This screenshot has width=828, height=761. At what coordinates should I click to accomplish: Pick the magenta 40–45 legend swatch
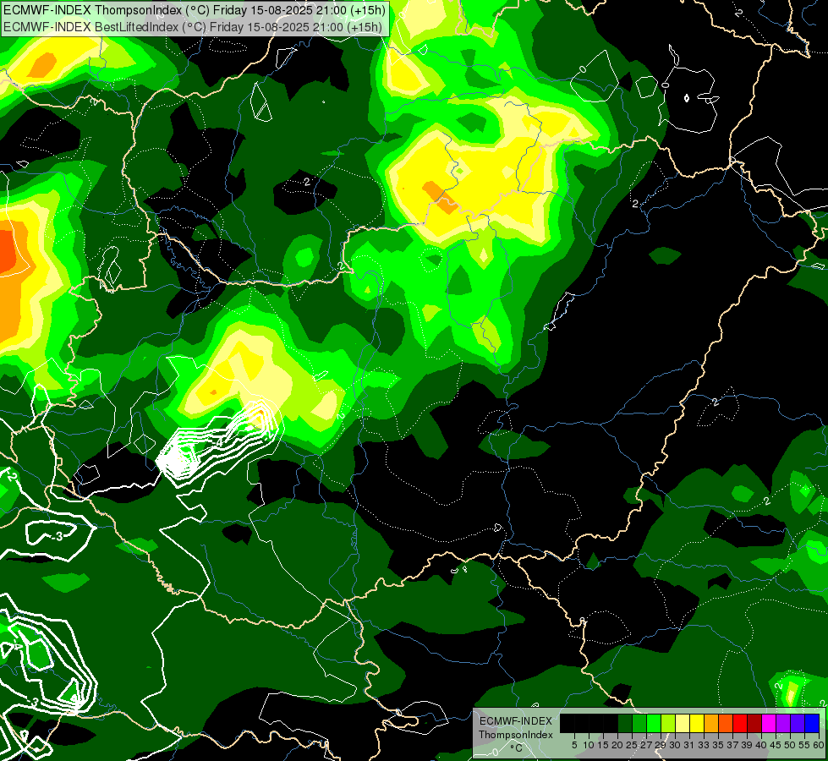tap(769, 724)
